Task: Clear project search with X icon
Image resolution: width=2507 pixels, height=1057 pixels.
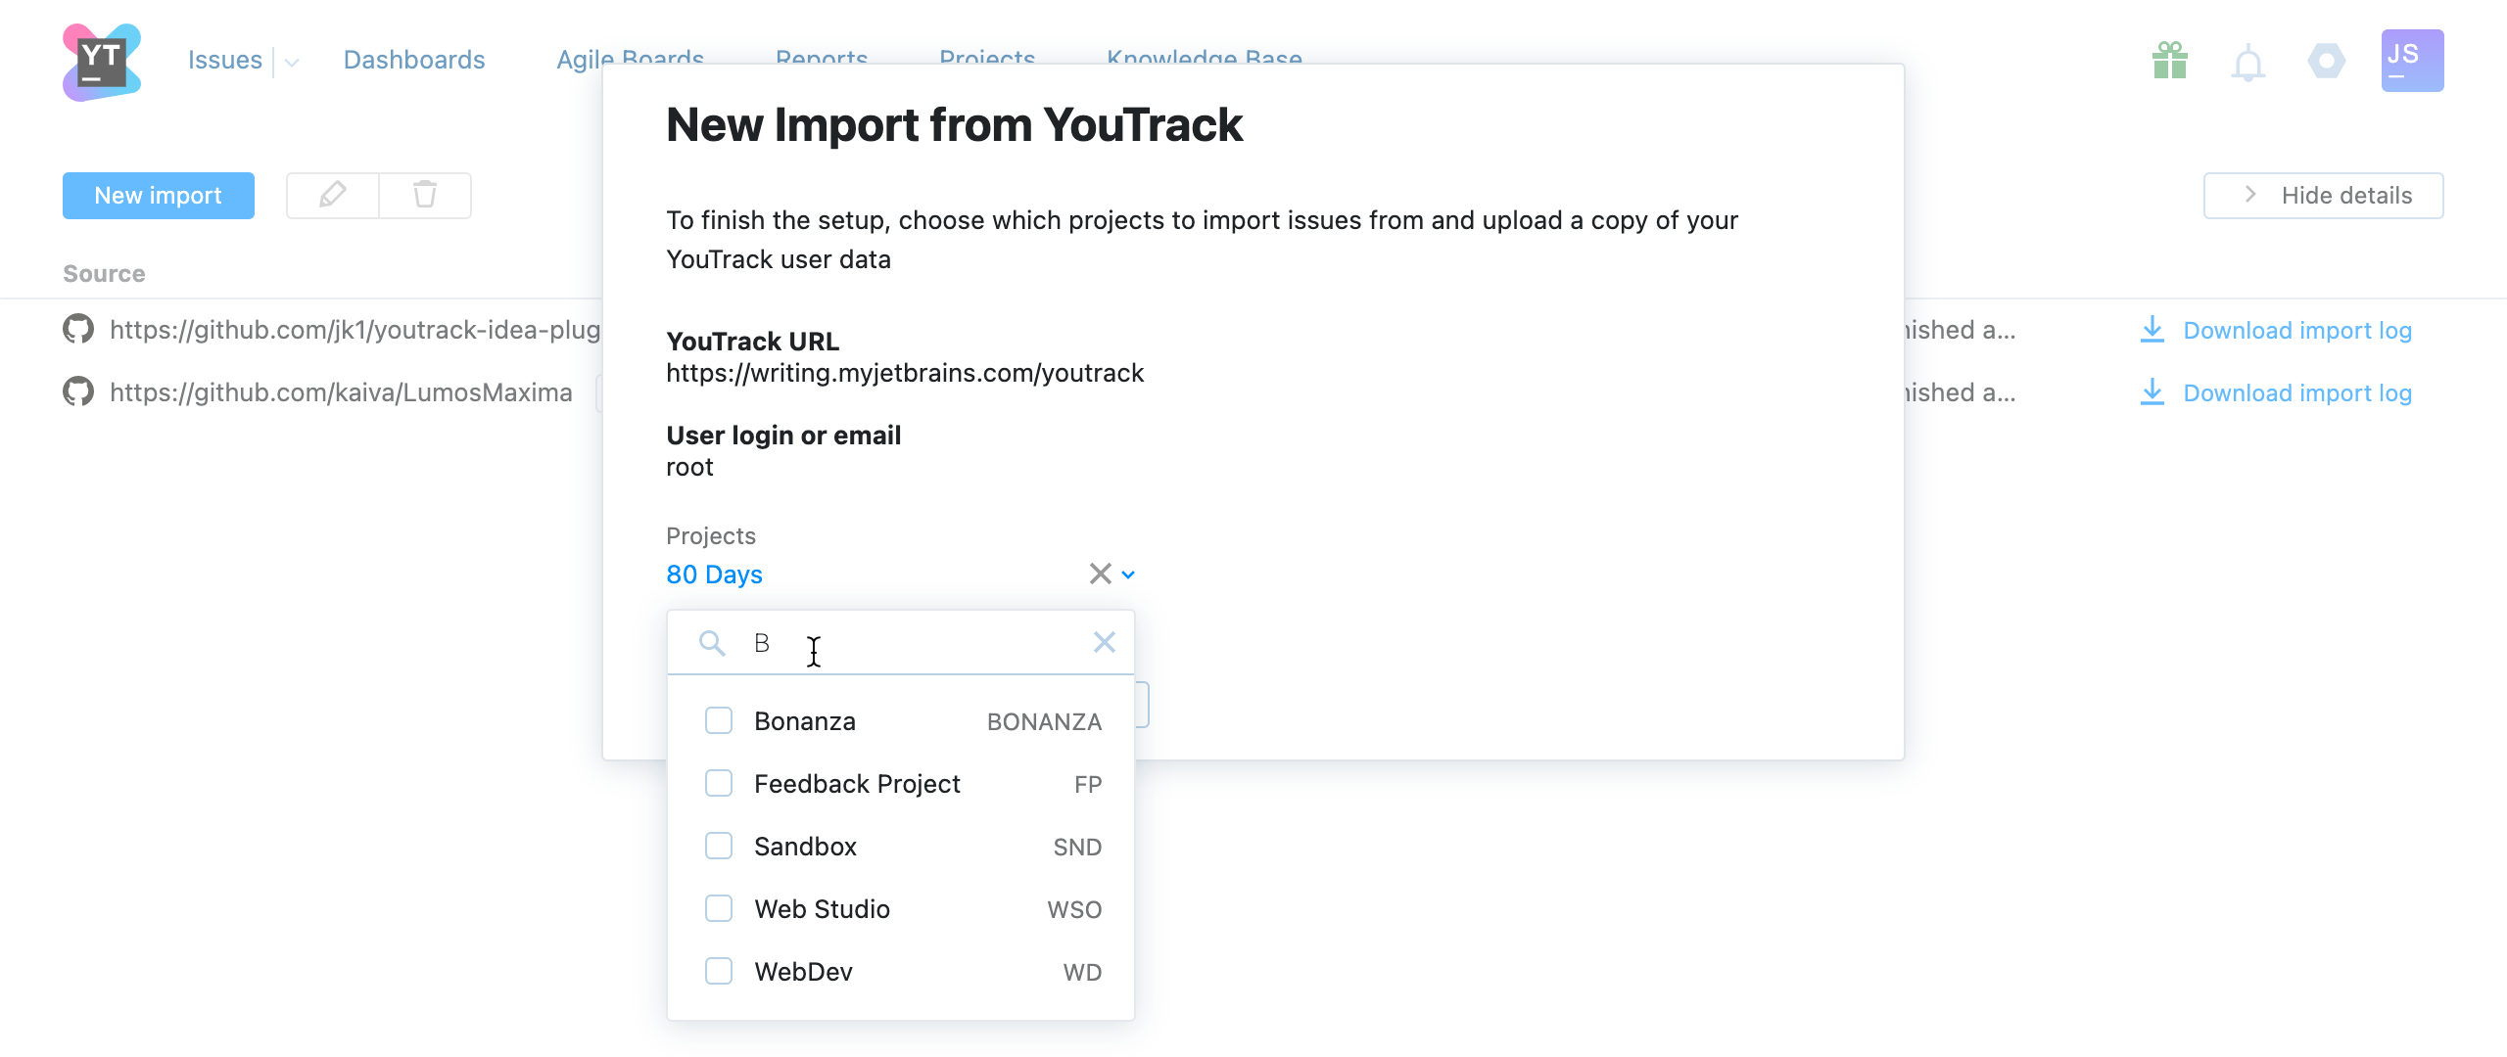Action: tap(1104, 642)
